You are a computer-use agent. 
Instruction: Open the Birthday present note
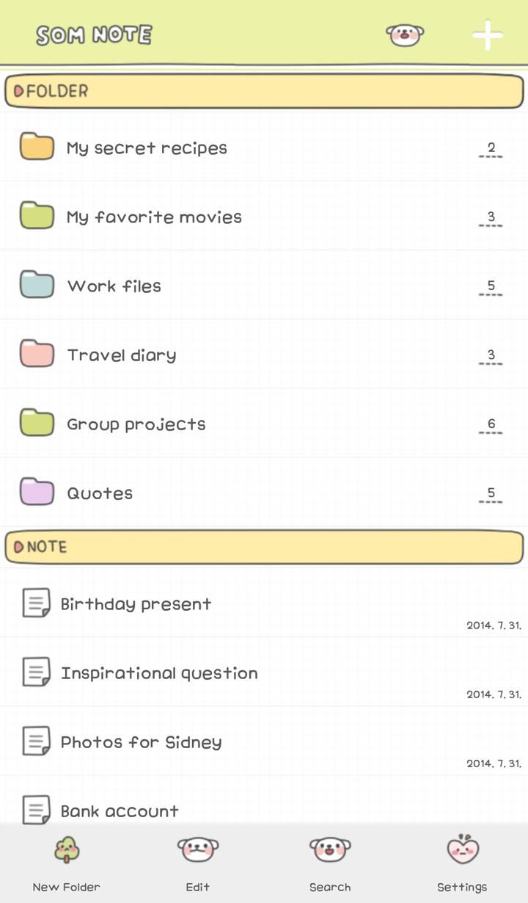coord(264,603)
